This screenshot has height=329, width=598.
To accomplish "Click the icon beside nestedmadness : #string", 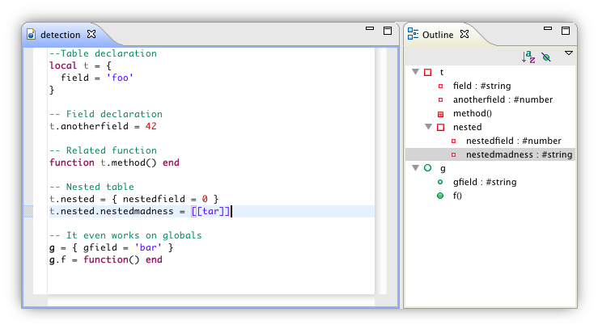I will tap(453, 154).
